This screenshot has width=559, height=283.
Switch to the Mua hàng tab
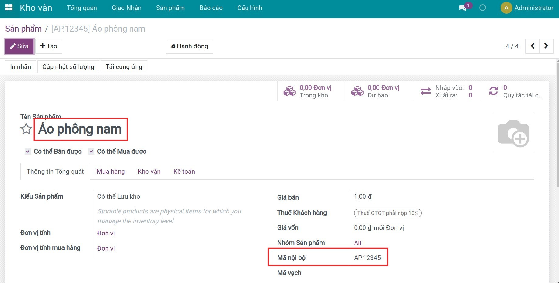tap(110, 172)
